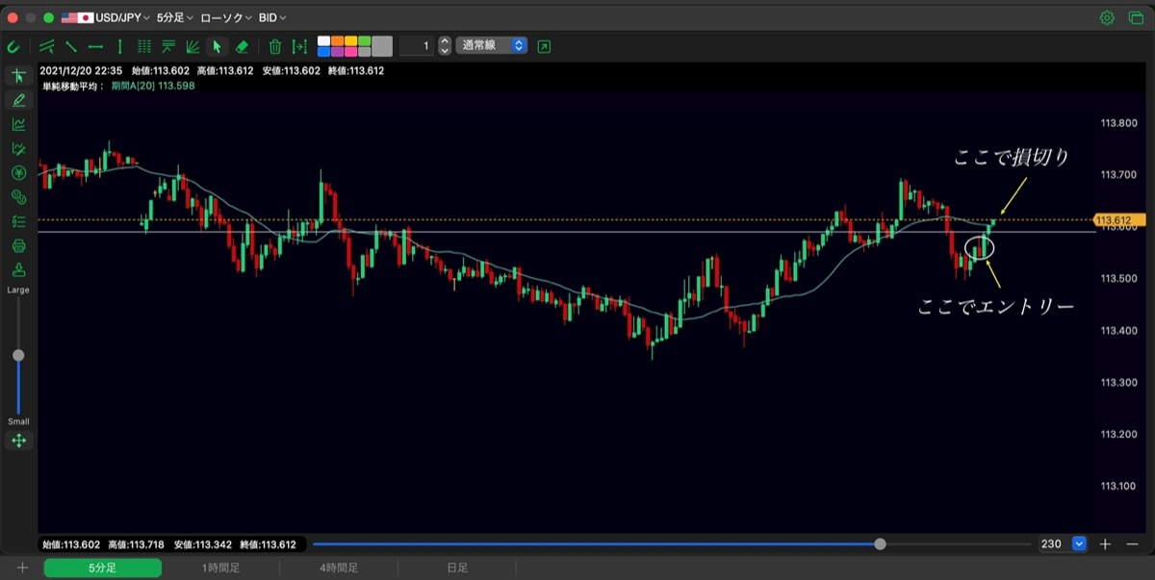
Task: Click the green popout arrow button
Action: click(x=545, y=46)
